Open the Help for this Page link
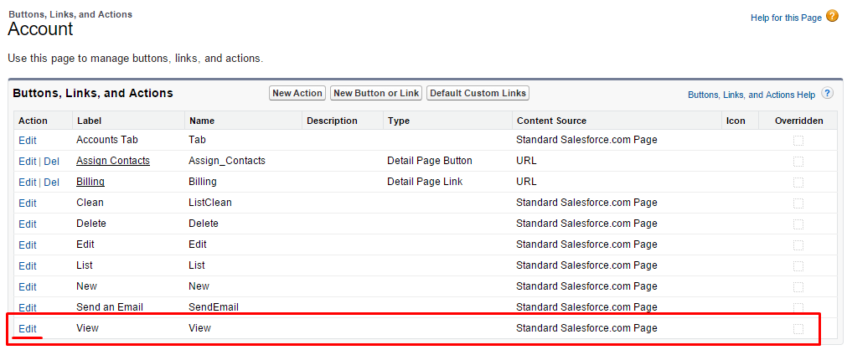The height and width of the screenshot is (350, 847). click(x=786, y=18)
